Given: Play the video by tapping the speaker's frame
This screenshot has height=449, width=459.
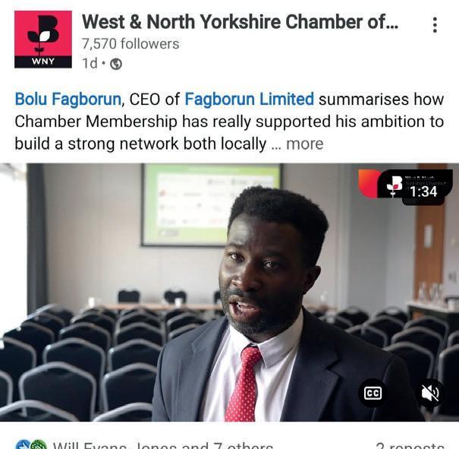Looking at the screenshot, I should [x=229, y=292].
